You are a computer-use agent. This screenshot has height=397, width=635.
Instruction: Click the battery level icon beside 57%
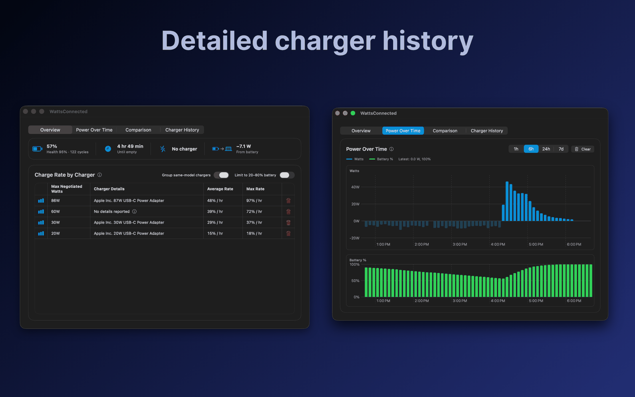click(37, 149)
